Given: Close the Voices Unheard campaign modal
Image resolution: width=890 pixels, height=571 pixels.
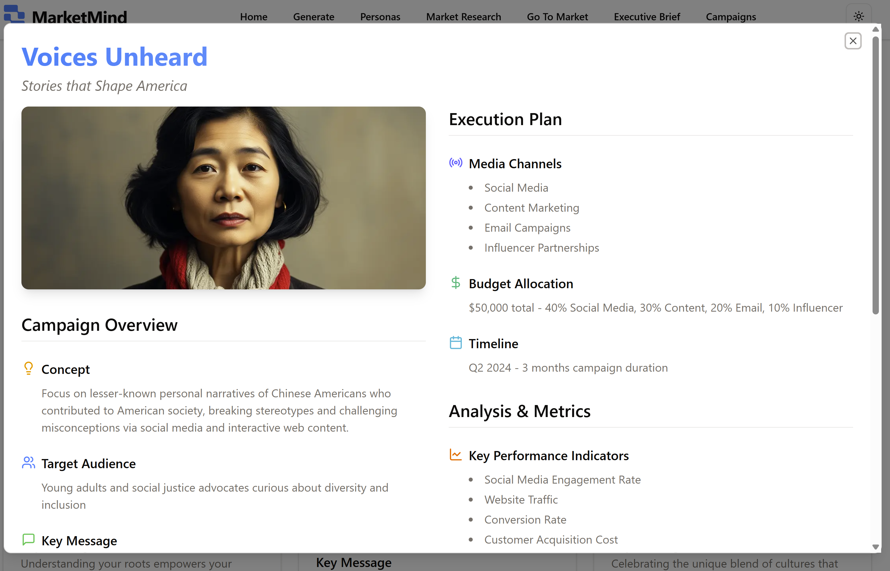Looking at the screenshot, I should pyautogui.click(x=853, y=41).
